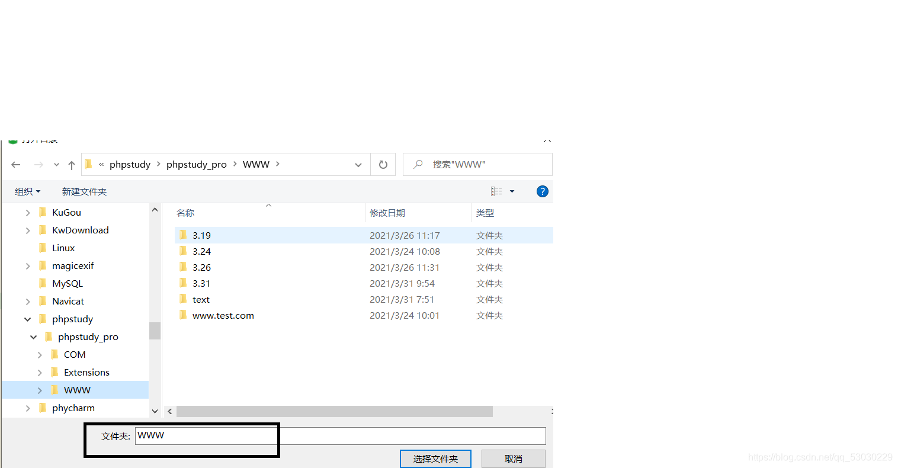Click folder icon of www.test.com row
The image size is (898, 468).
tap(183, 315)
